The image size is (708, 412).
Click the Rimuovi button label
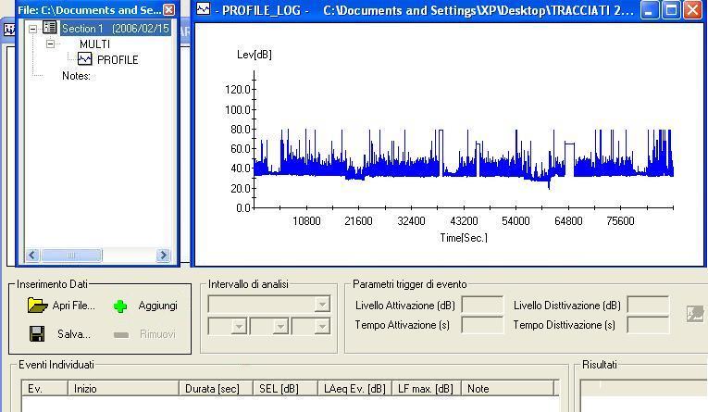(x=157, y=334)
